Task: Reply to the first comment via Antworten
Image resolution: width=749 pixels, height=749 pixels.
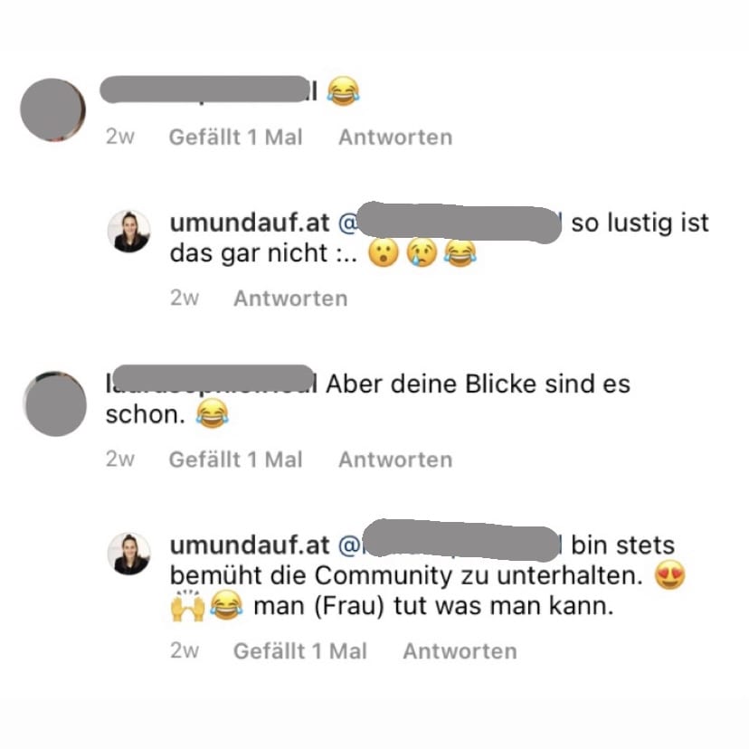Action: point(395,137)
